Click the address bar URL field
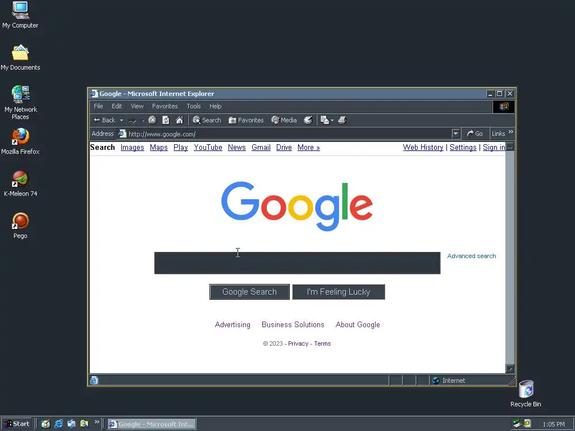Image resolution: width=575 pixels, height=431 pixels. (289, 134)
